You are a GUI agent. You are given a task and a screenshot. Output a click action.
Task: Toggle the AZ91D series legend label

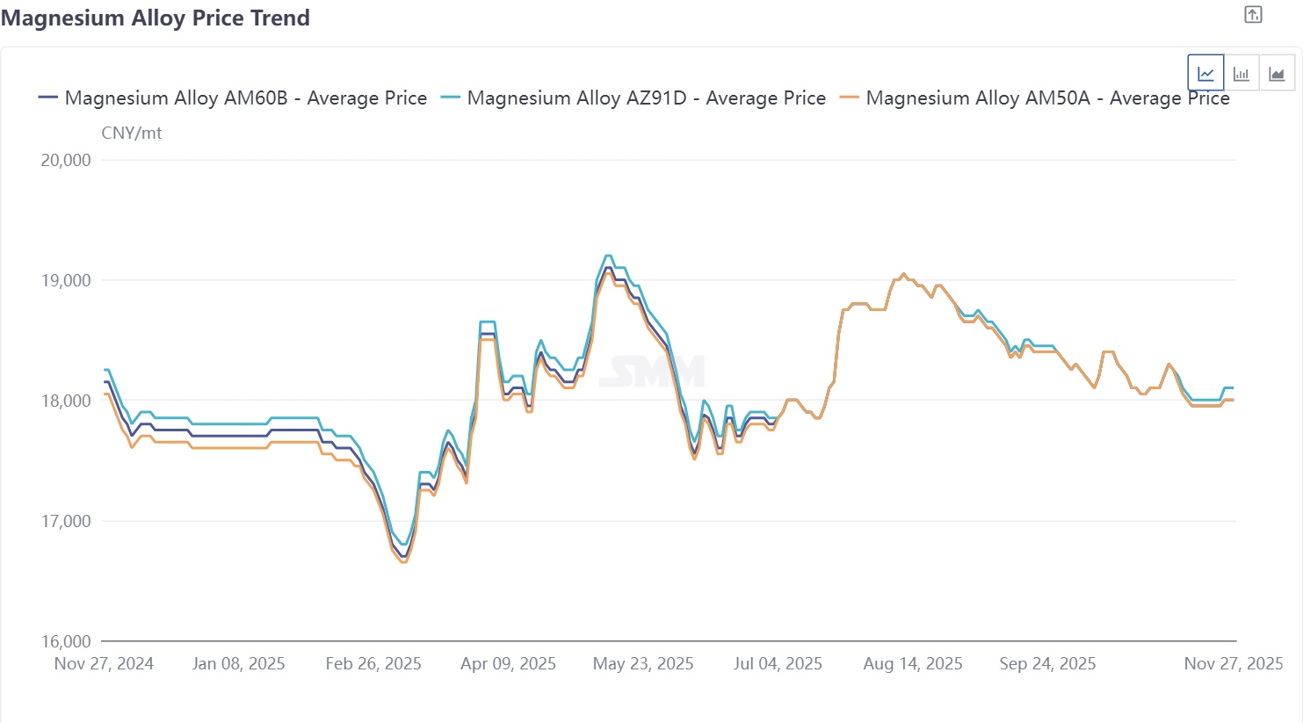646,98
